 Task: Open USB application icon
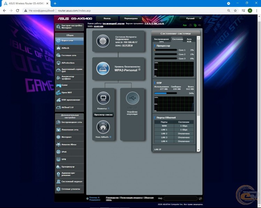coord(58,100)
